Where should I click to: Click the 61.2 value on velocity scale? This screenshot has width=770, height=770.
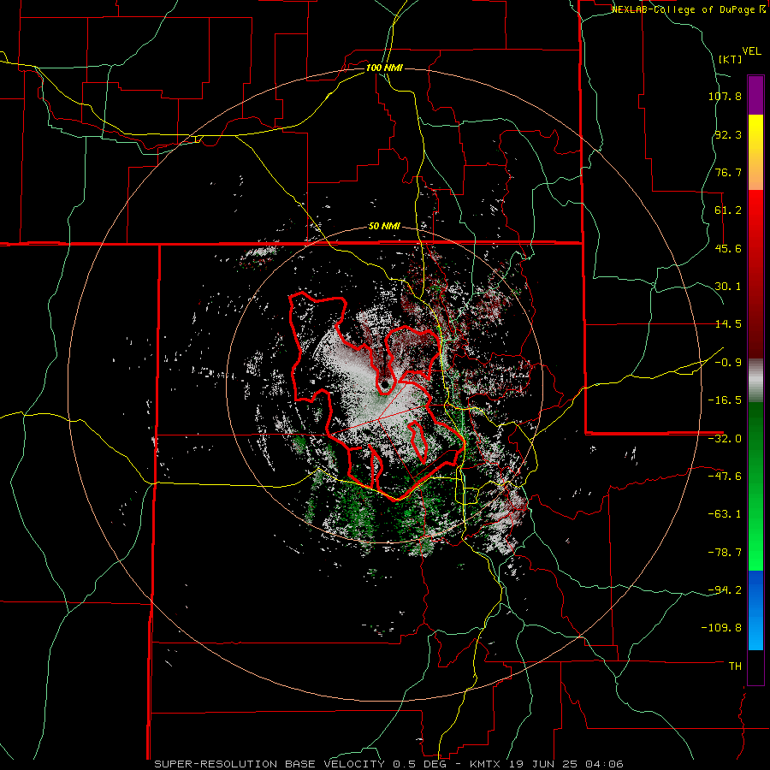(728, 210)
